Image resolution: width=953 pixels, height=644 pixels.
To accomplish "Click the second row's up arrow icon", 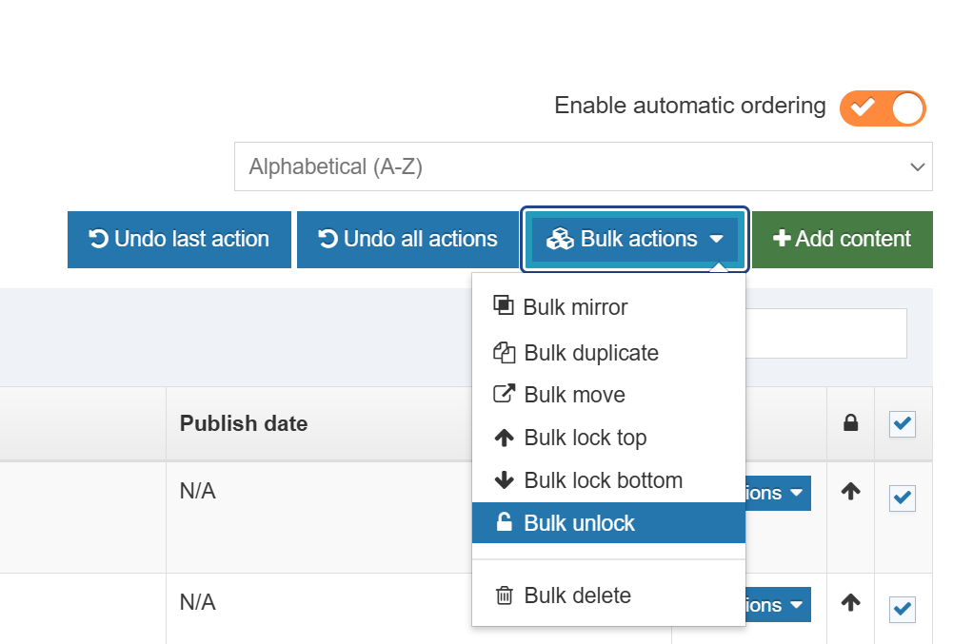I will (851, 602).
